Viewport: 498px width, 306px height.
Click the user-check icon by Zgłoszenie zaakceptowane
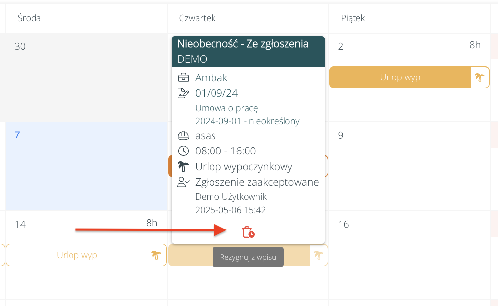click(x=183, y=182)
